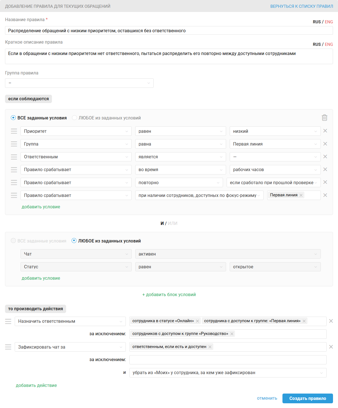
Task: Click drag handle of the Группа condition
Action: [14, 144]
